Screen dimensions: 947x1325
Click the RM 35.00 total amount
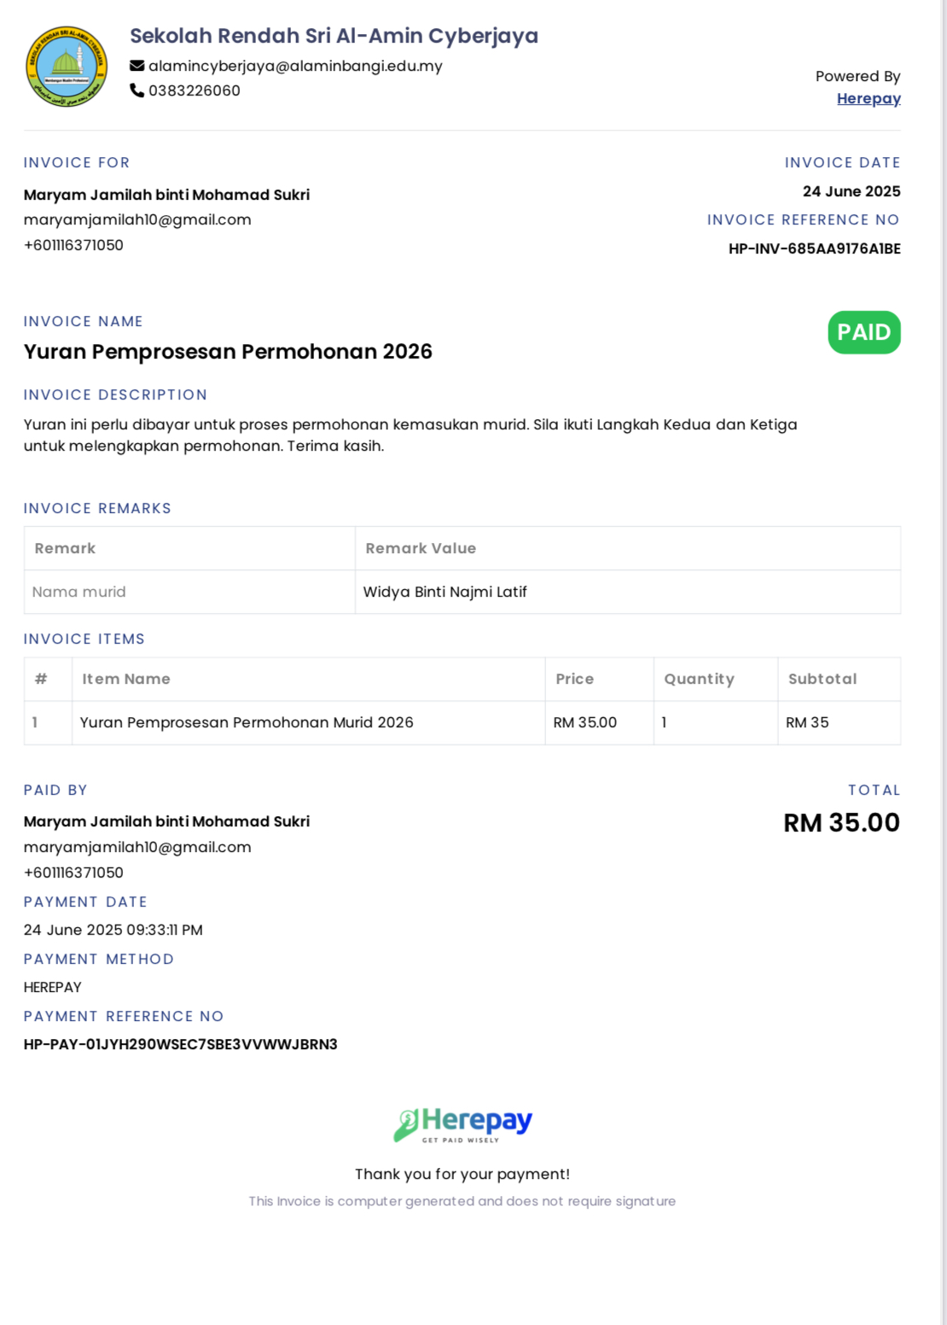841,822
